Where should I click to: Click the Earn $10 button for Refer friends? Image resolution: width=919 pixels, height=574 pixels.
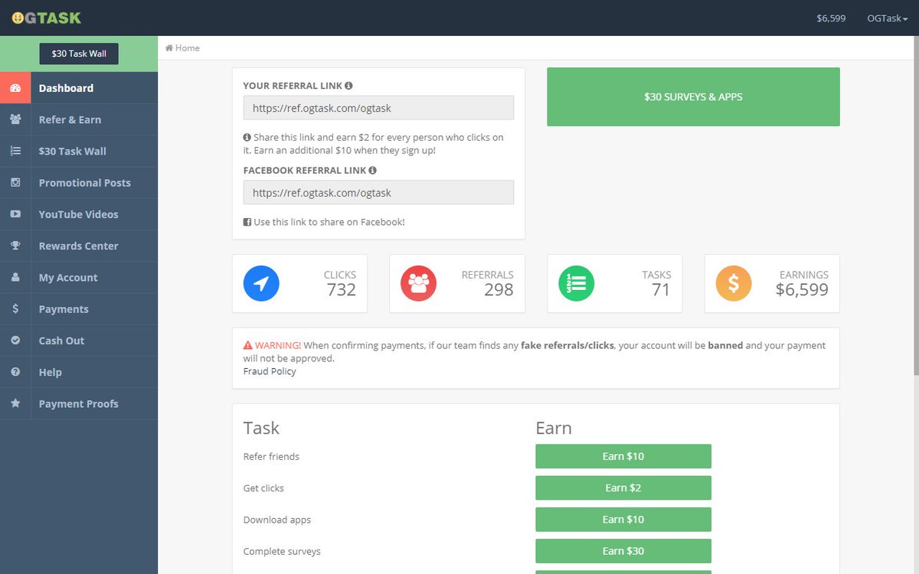pos(623,456)
